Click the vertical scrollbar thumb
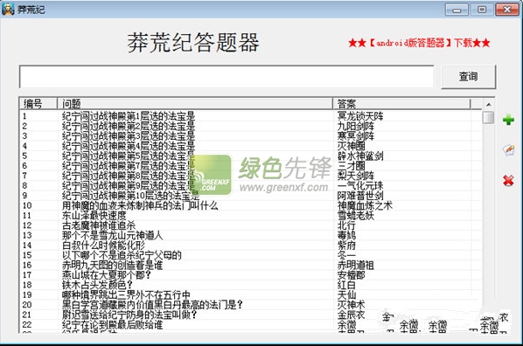The image size is (523, 346). [x=488, y=117]
